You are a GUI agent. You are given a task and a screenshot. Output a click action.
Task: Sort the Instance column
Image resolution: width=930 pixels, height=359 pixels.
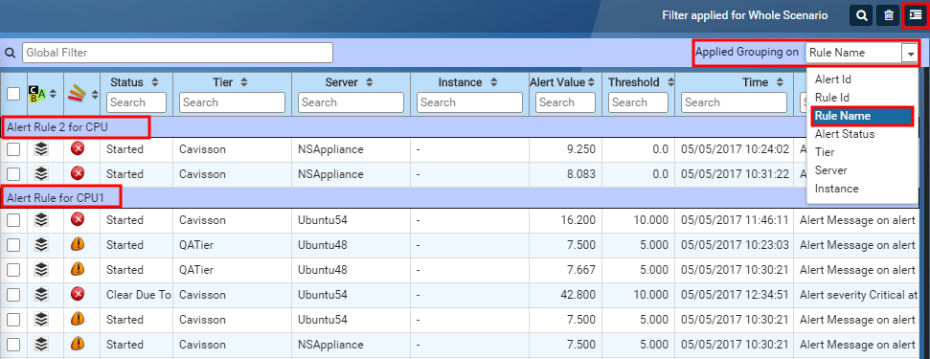point(494,82)
